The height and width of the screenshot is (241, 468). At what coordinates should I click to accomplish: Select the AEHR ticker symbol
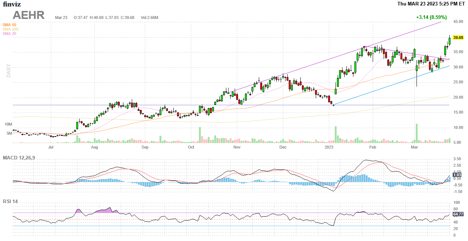click(29, 15)
